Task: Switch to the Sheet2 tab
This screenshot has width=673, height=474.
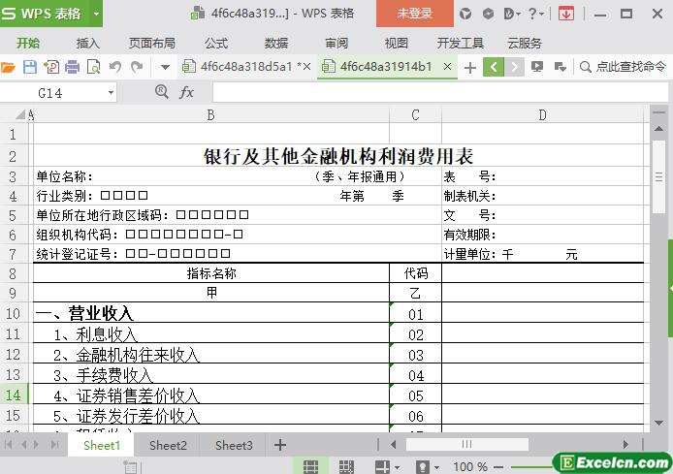Action: click(168, 445)
